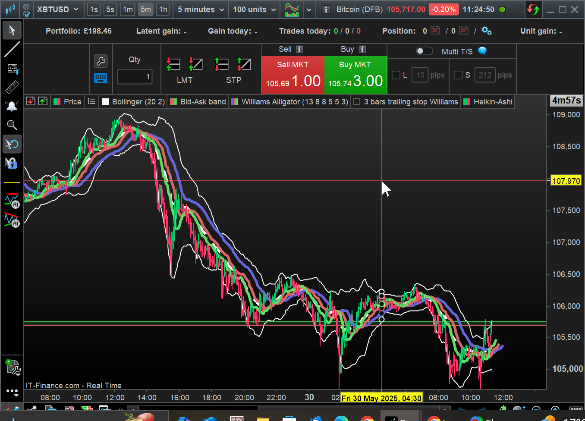585x421 pixels.
Task: Select the trend line drawing tool
Action: click(12, 49)
